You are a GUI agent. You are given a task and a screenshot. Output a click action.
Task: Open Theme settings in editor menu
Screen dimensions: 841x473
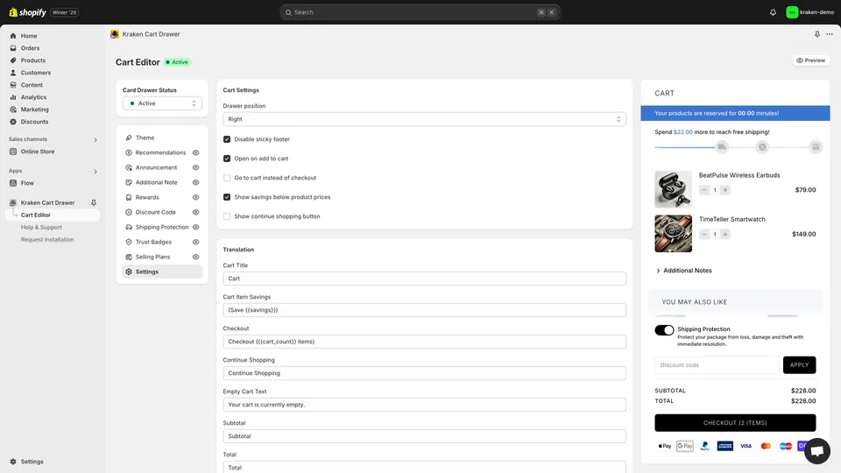(145, 138)
